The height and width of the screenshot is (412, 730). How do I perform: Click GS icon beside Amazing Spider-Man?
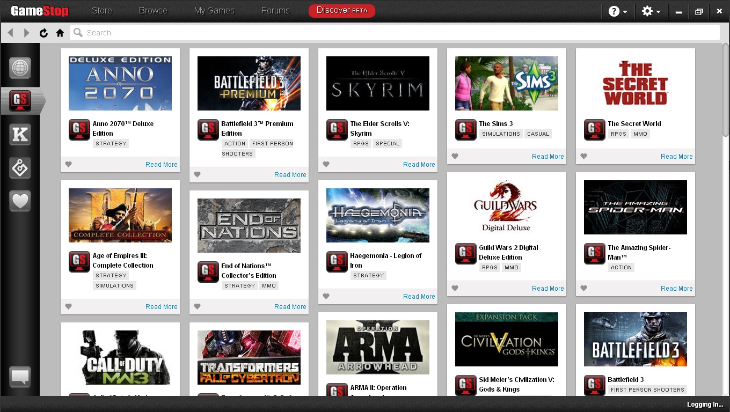coord(595,254)
